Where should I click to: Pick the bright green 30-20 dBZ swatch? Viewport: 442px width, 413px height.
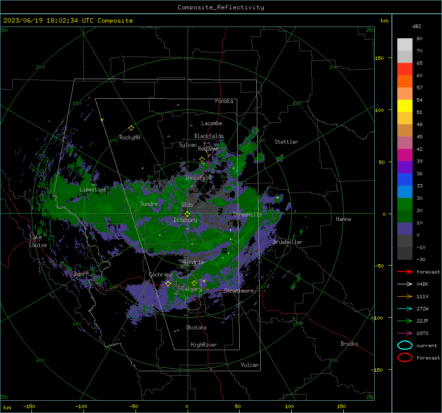[405, 204]
